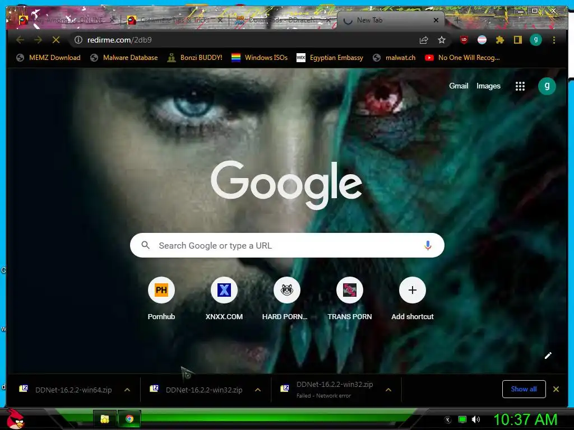Open the No One Will Recog... bookmark
Image resolution: width=574 pixels, height=430 pixels.
462,58
